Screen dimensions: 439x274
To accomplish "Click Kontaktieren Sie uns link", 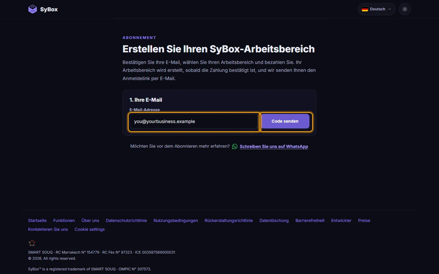I will click(x=48, y=229).
